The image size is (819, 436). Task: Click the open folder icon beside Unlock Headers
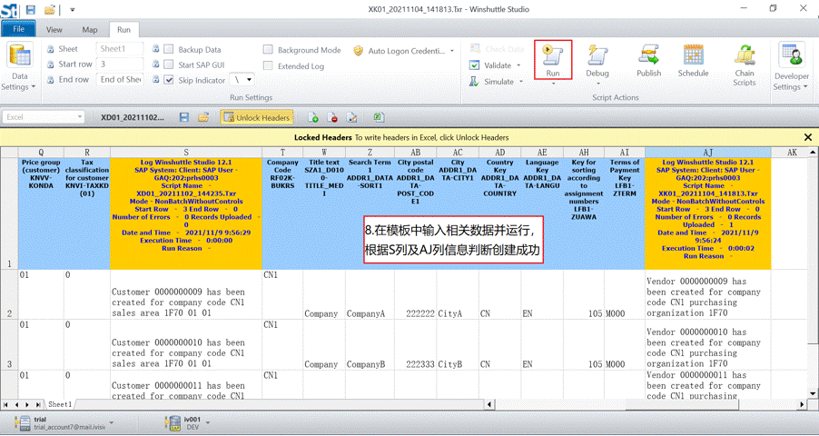(x=203, y=117)
